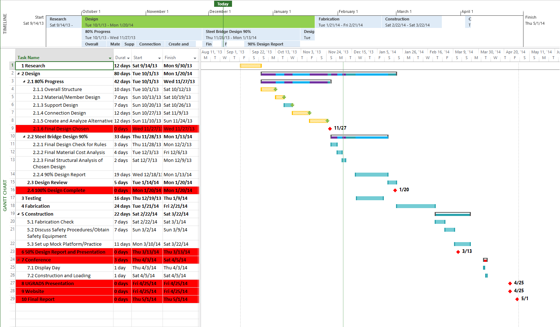Click the Construction block in the timeline

tap(411, 22)
